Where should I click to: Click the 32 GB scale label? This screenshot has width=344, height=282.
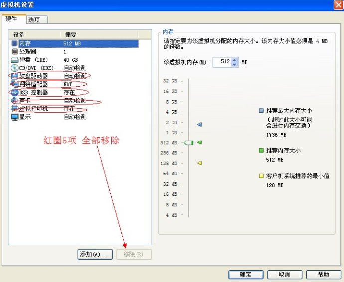pos(170,81)
